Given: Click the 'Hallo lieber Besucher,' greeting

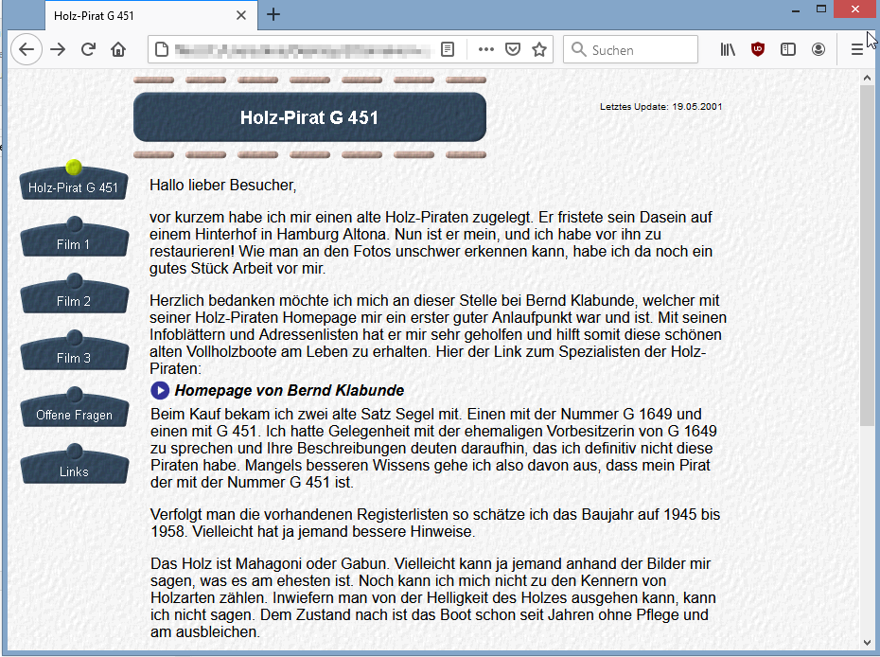Looking at the screenshot, I should pyautogui.click(x=222, y=186).
